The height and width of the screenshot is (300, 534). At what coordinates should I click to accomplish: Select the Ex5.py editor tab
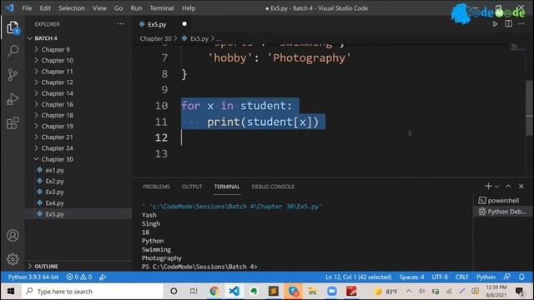[163, 24]
